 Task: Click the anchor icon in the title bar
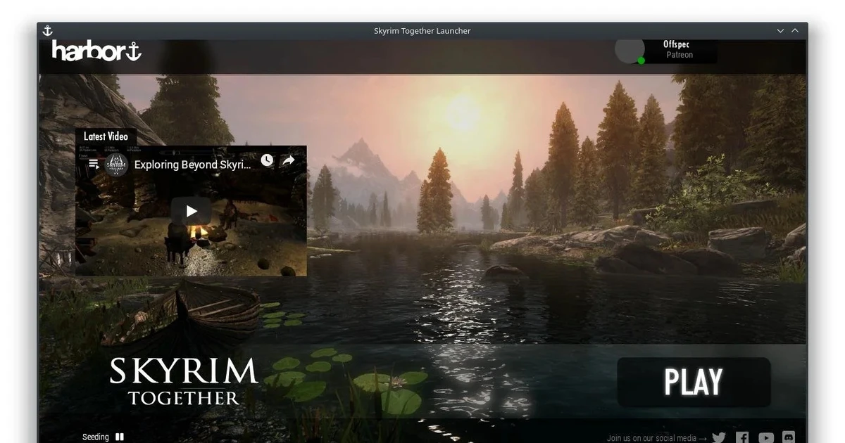(x=47, y=30)
